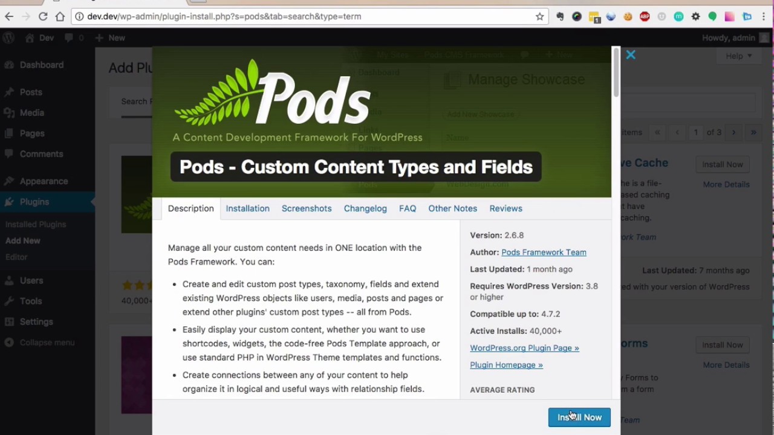The image size is (774, 435).
Task: Go to the next results page arrow
Action: coord(733,132)
